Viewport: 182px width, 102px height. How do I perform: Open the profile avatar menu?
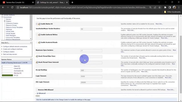174,7
